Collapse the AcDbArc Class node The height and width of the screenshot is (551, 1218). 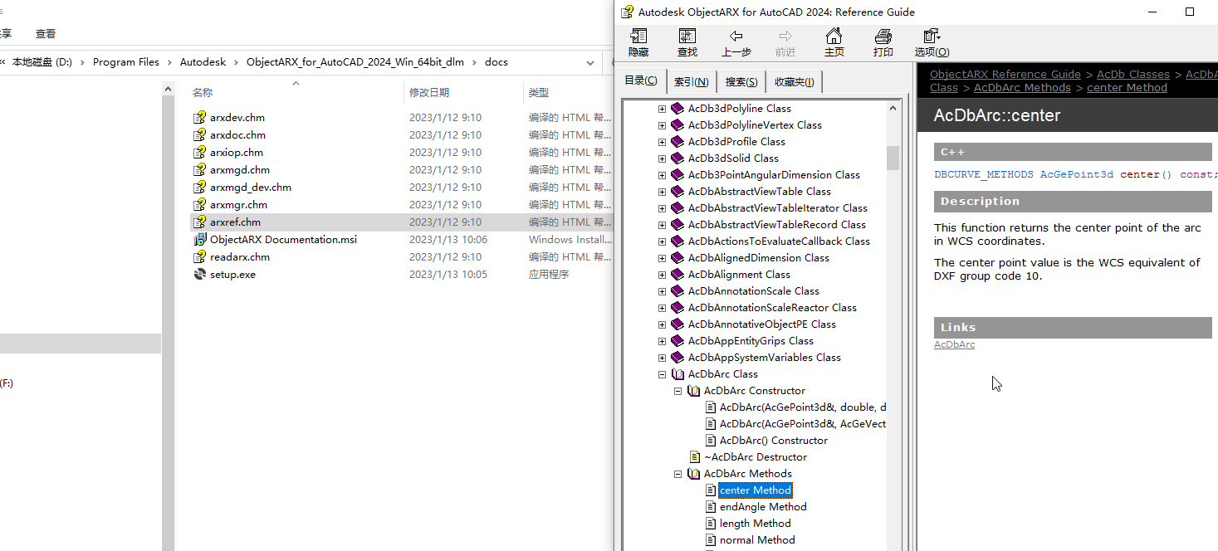662,374
